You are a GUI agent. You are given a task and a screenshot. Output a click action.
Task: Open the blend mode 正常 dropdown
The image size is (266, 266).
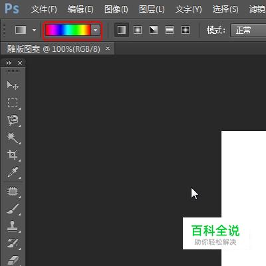248,30
